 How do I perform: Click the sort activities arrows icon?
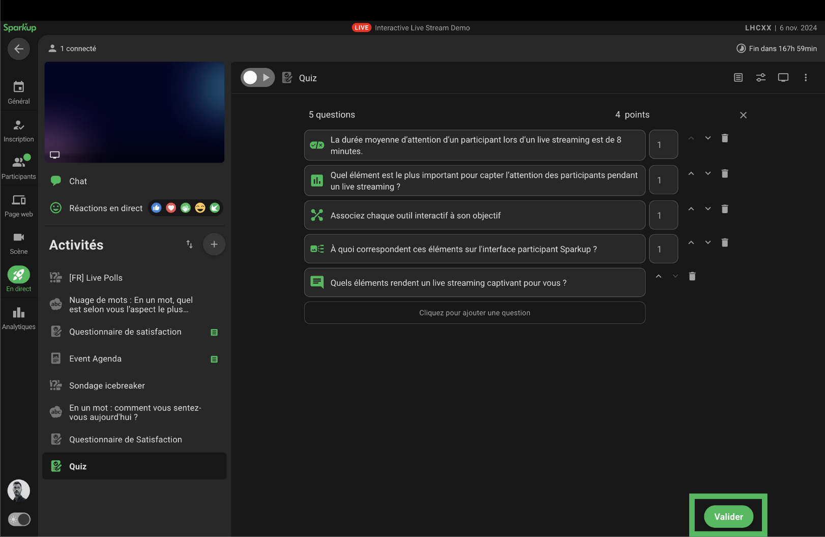coord(189,245)
